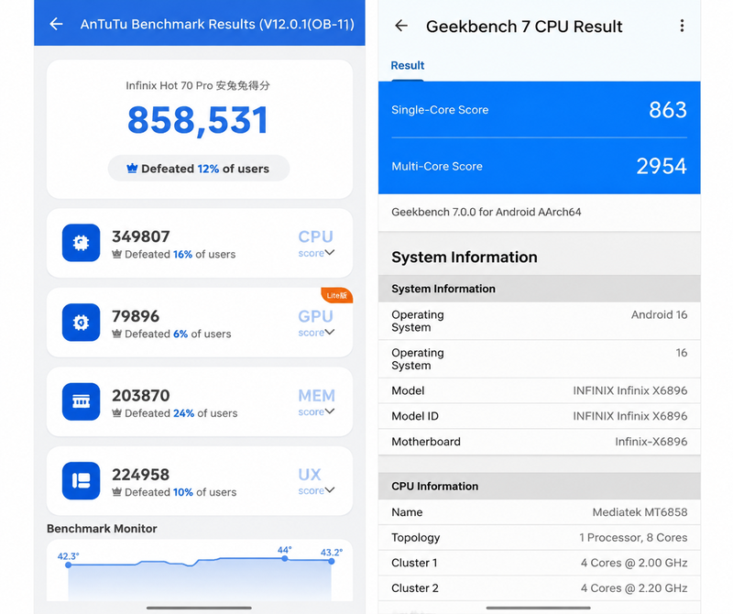733x614 pixels.
Task: Open Geekbench three-dot overflow menu
Action: pyautogui.click(x=682, y=26)
